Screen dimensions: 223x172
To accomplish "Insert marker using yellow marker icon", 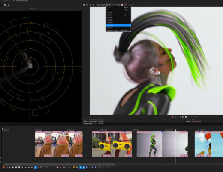I will click(x=74, y=167).
